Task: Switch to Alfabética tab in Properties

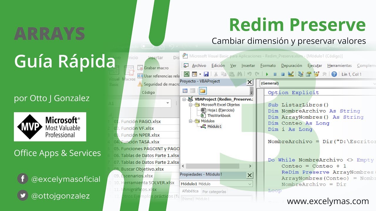Action: coord(190,191)
